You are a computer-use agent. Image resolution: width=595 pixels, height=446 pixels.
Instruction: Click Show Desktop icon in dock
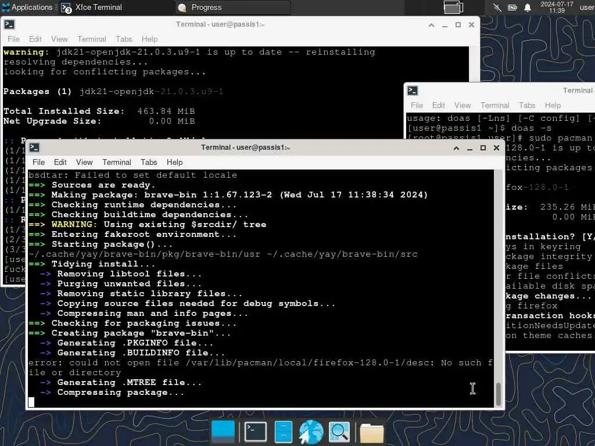point(223,432)
